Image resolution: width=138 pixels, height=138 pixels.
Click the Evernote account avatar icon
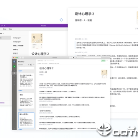[14, 62]
